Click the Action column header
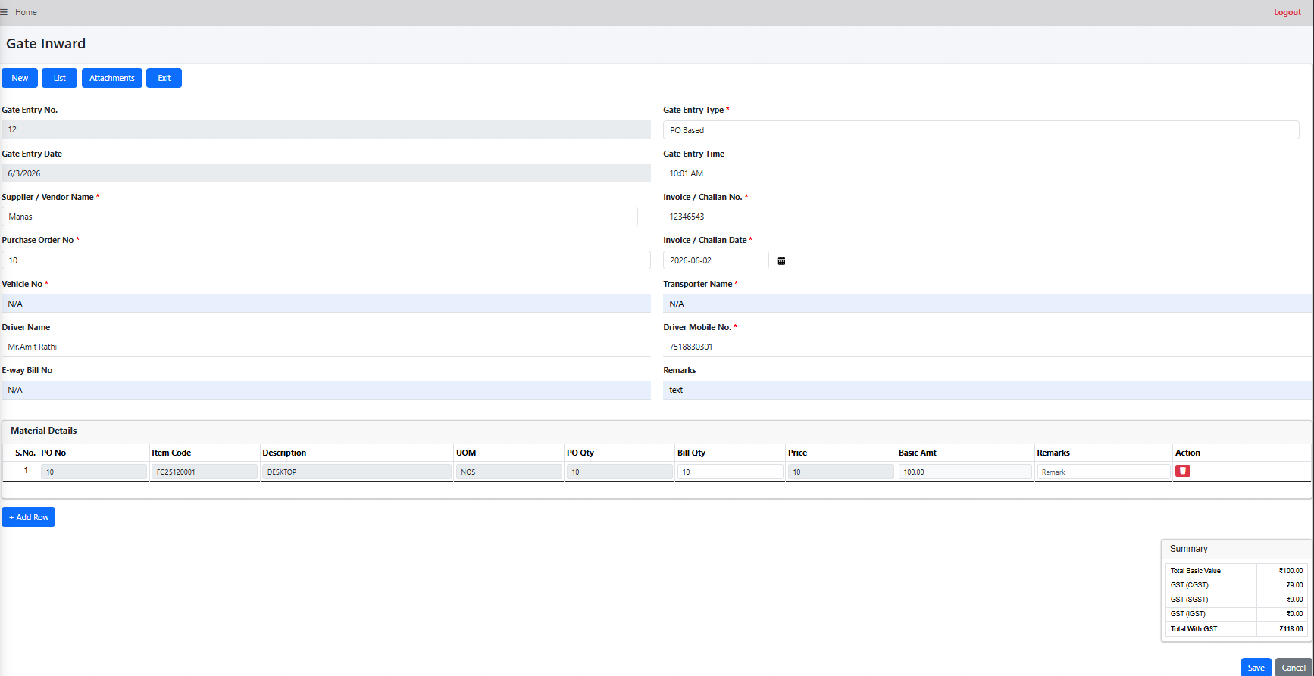The width and height of the screenshot is (1314, 676). pos(1187,453)
